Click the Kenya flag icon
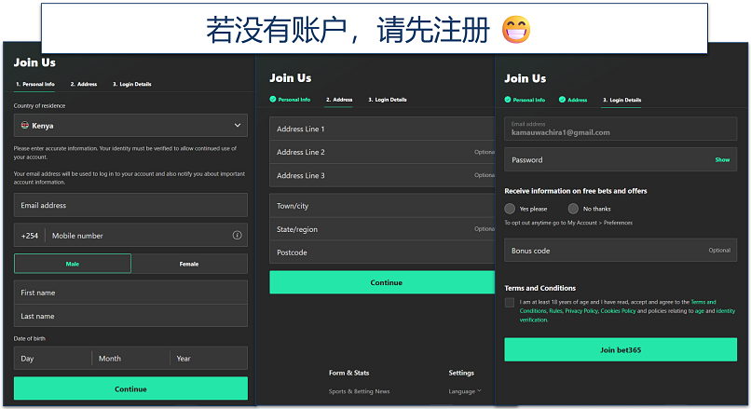 tap(24, 125)
